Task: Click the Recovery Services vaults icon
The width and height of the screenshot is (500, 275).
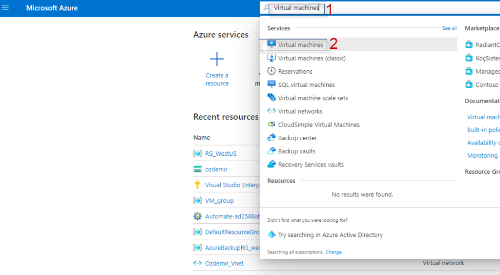Action: (x=271, y=164)
